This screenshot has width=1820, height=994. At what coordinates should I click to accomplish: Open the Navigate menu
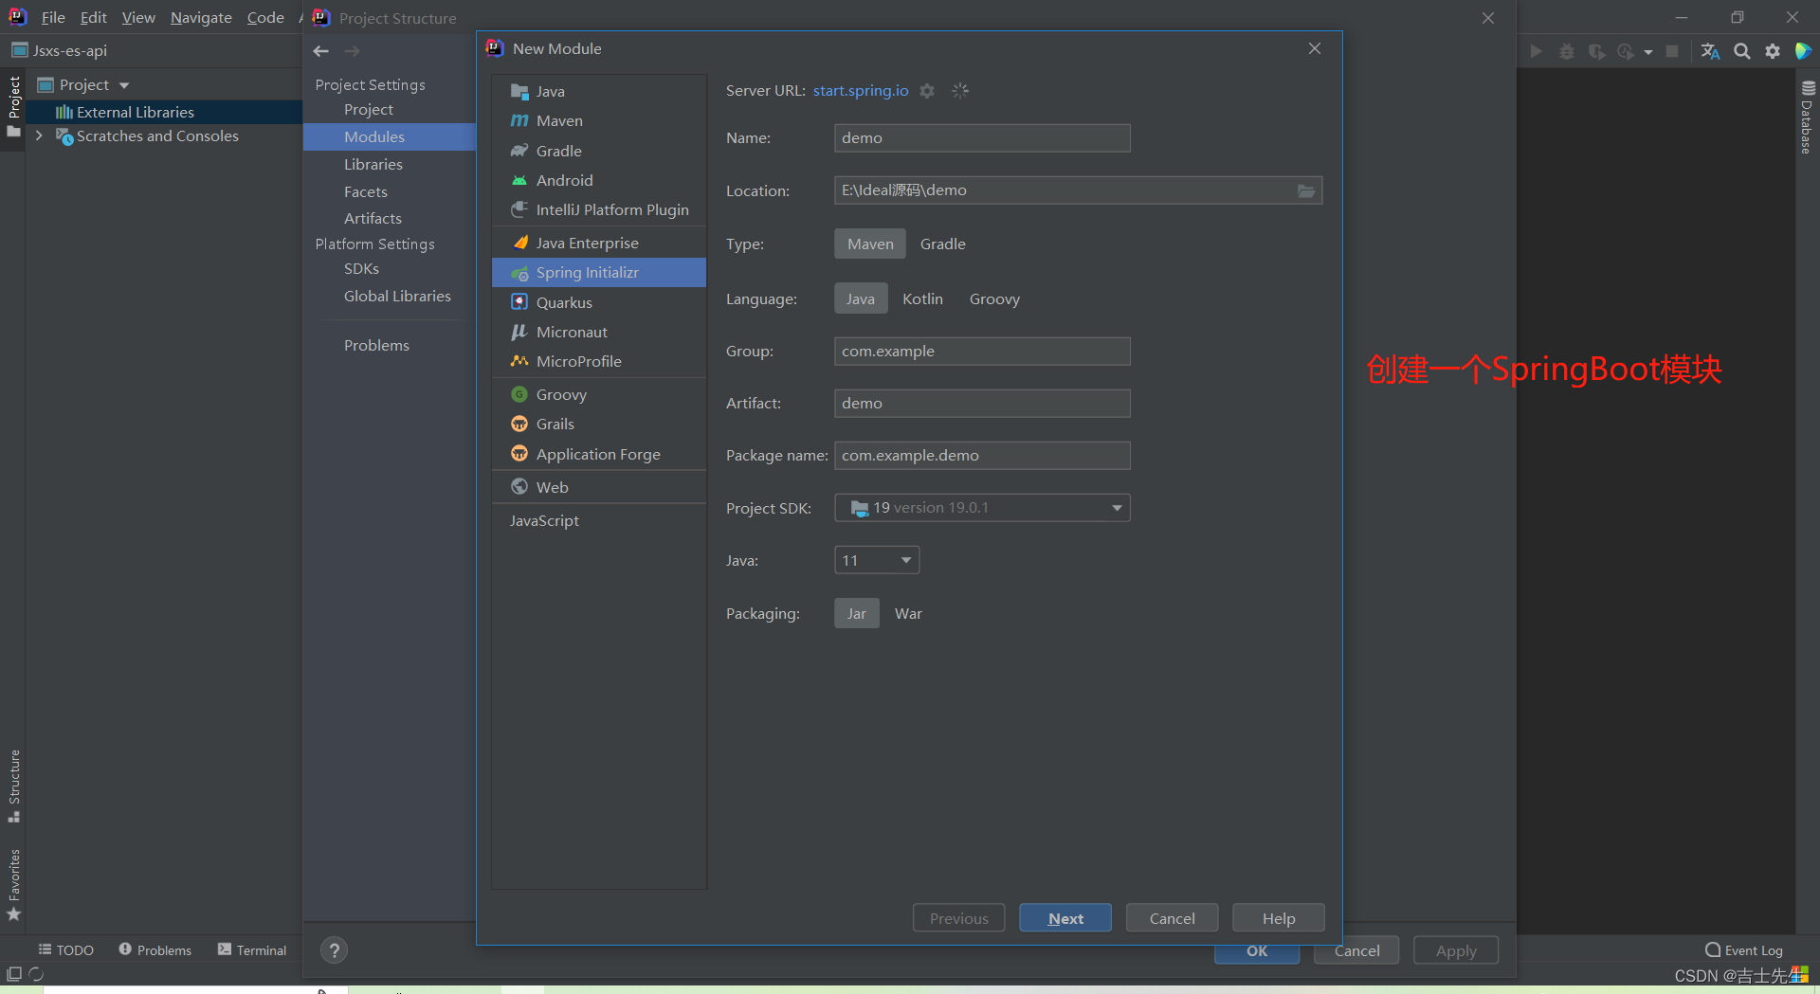[x=201, y=17]
